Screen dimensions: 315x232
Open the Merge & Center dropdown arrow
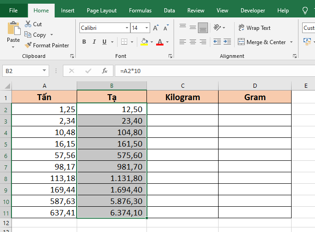click(x=291, y=42)
